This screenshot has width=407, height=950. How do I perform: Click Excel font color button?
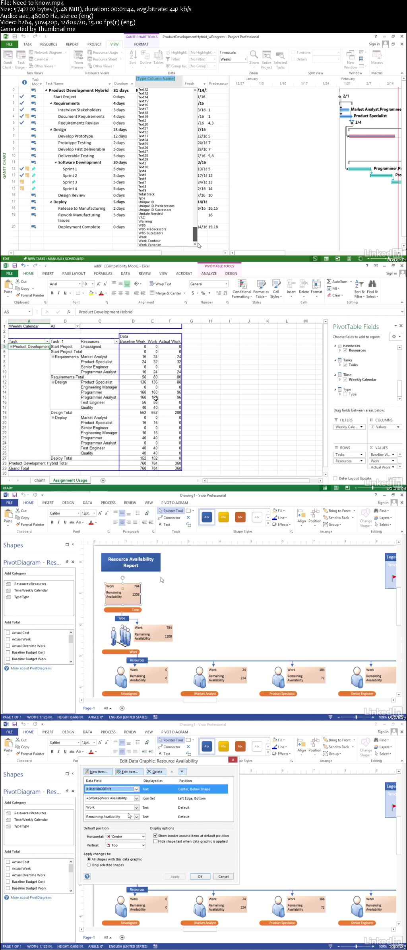[x=101, y=293]
